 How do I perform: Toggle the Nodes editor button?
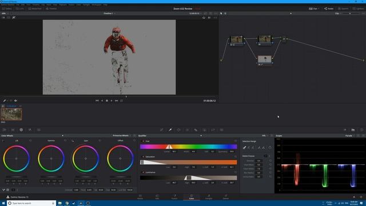coord(329,9)
